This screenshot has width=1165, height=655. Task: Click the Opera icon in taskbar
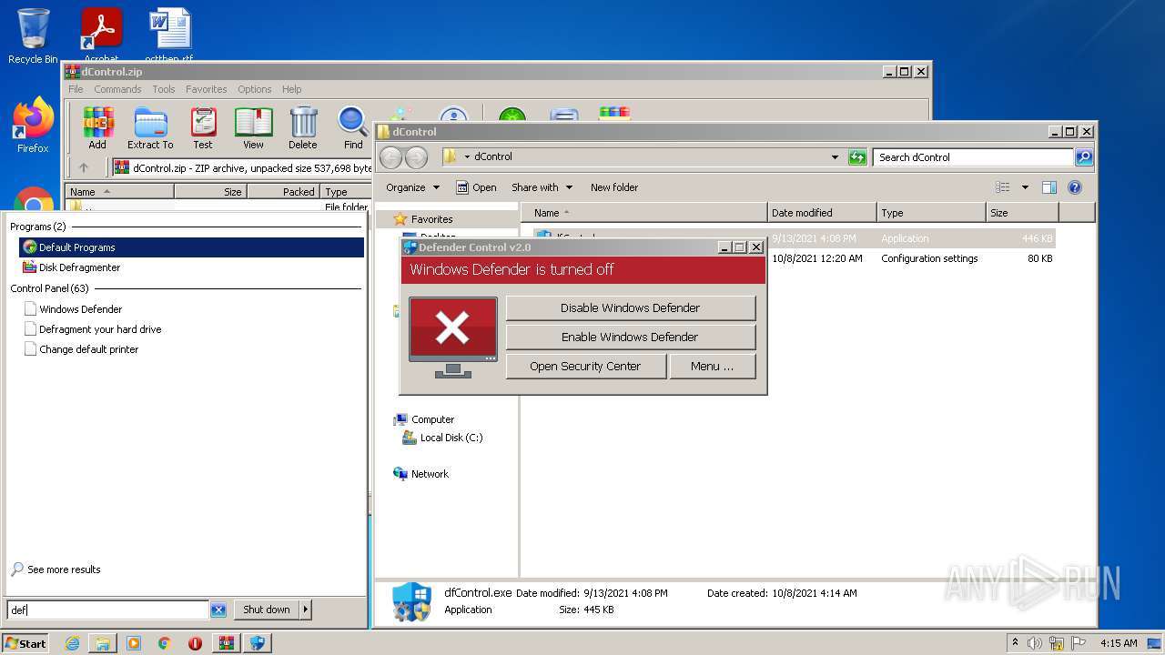pyautogui.click(x=196, y=643)
